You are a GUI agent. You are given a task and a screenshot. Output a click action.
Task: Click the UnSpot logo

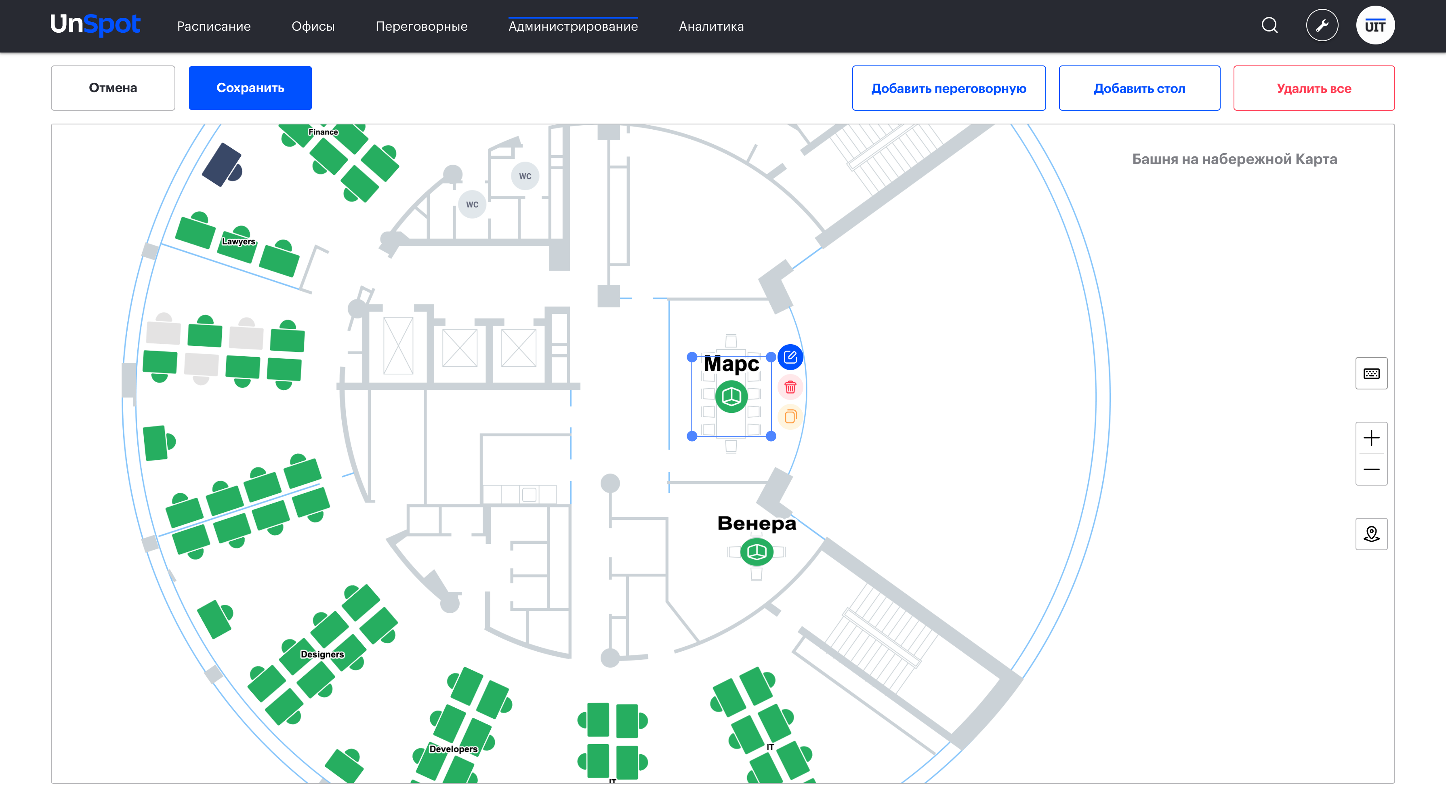95,25
